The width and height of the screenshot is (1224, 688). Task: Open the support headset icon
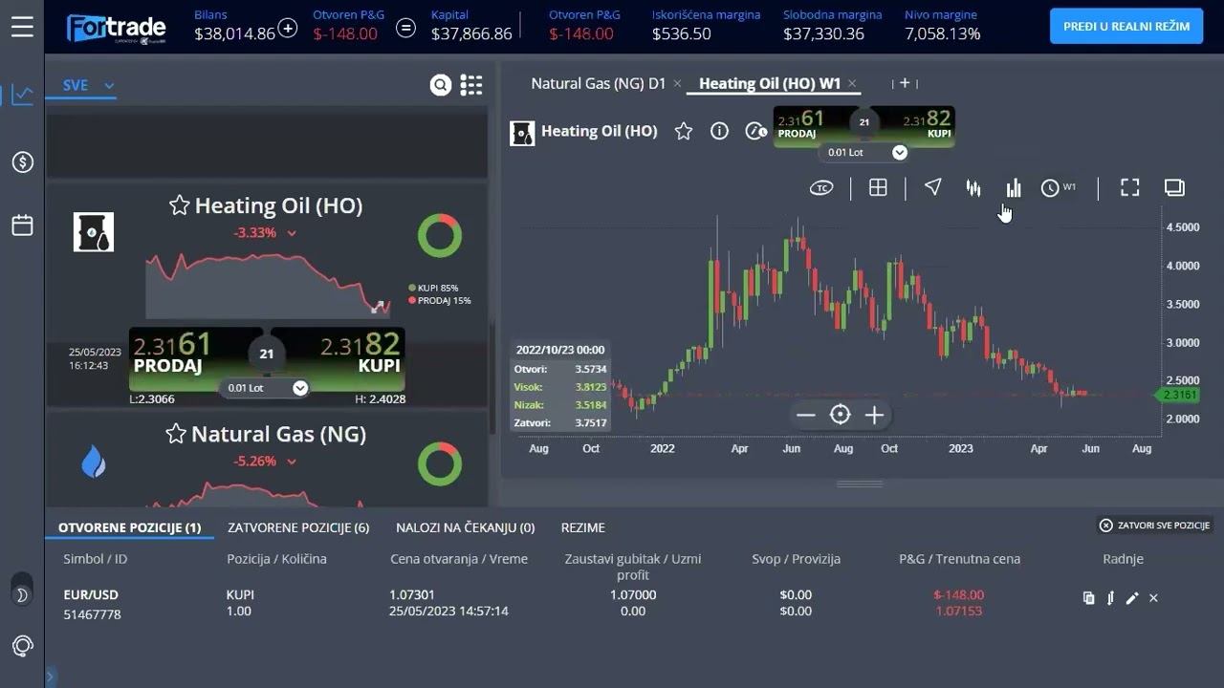pyautogui.click(x=23, y=646)
